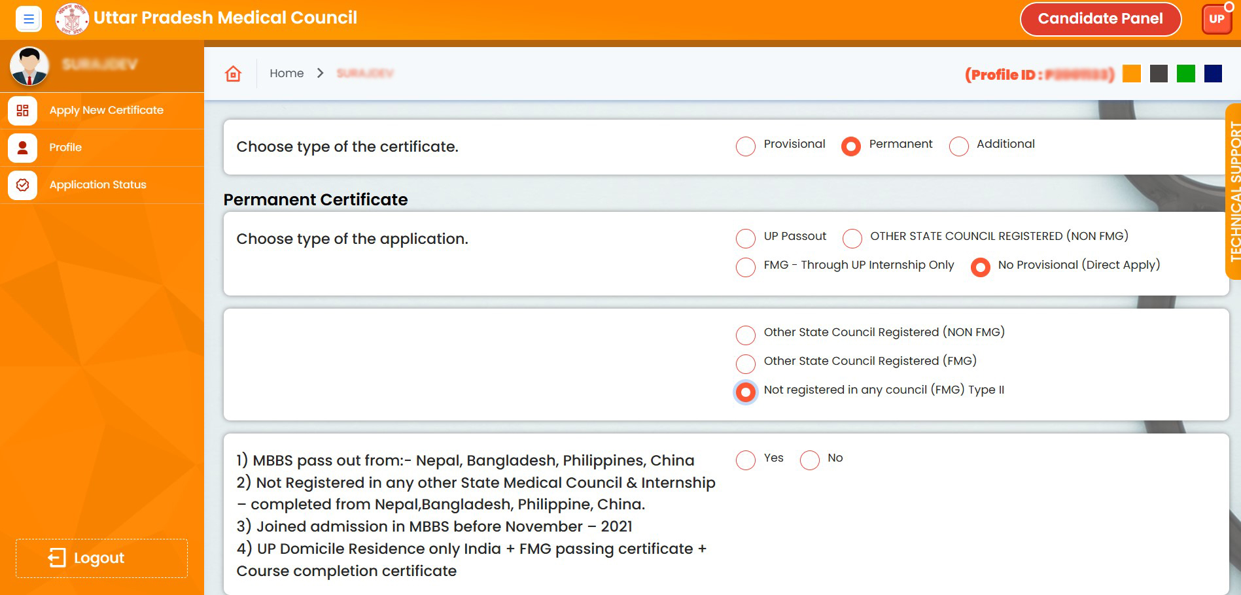Pick the green theme color swatch
Image resolution: width=1241 pixels, height=595 pixels.
click(x=1185, y=74)
